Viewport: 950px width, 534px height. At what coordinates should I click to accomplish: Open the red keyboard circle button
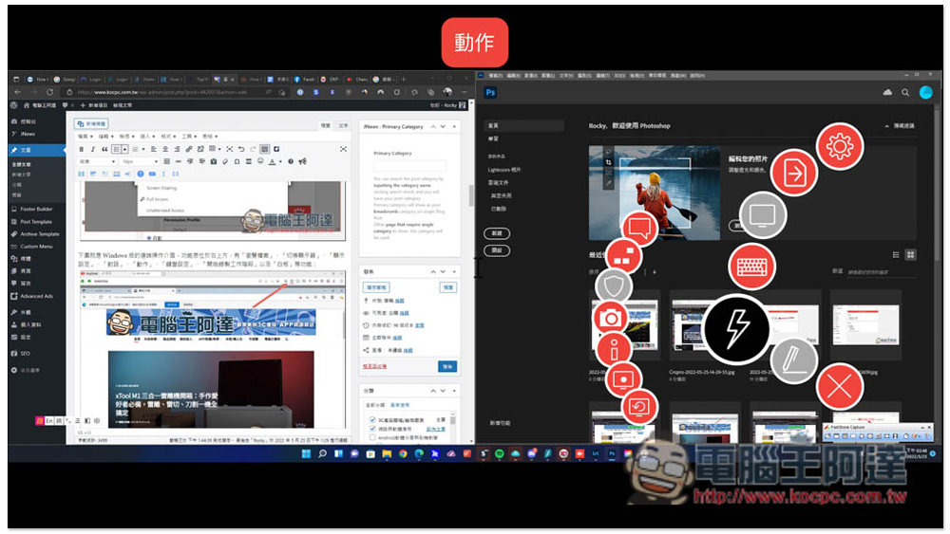tap(751, 267)
